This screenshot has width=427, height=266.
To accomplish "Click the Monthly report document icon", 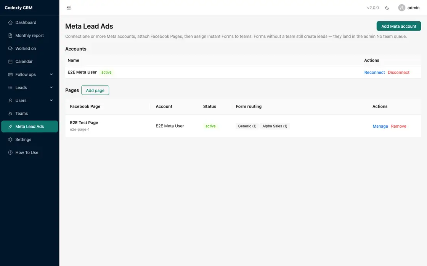I will point(10,36).
